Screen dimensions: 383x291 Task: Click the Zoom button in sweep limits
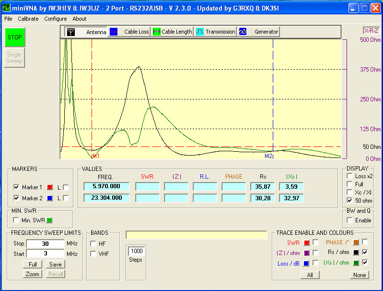pos(33,274)
